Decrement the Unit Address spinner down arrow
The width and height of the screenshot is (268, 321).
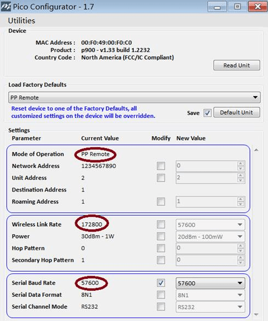(241, 180)
